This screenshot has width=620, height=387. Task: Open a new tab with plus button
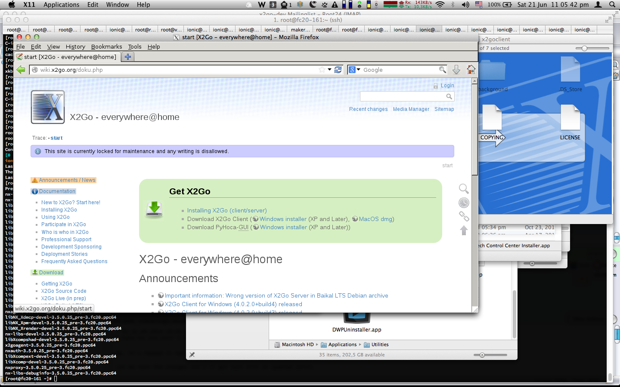tap(128, 57)
